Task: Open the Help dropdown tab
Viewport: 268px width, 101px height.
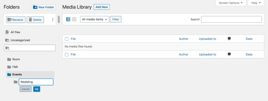Action: [x=256, y=3]
